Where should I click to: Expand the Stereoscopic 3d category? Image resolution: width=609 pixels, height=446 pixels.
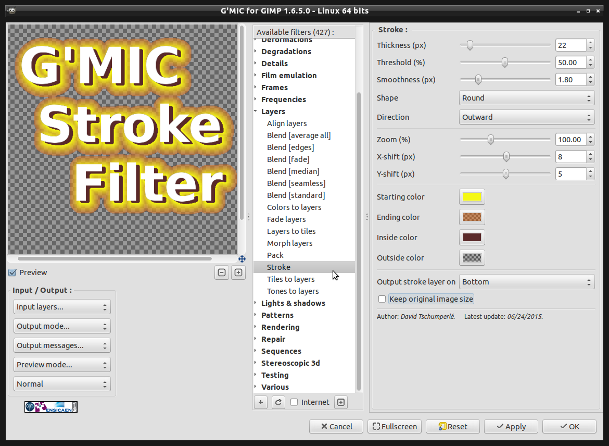tap(256, 363)
